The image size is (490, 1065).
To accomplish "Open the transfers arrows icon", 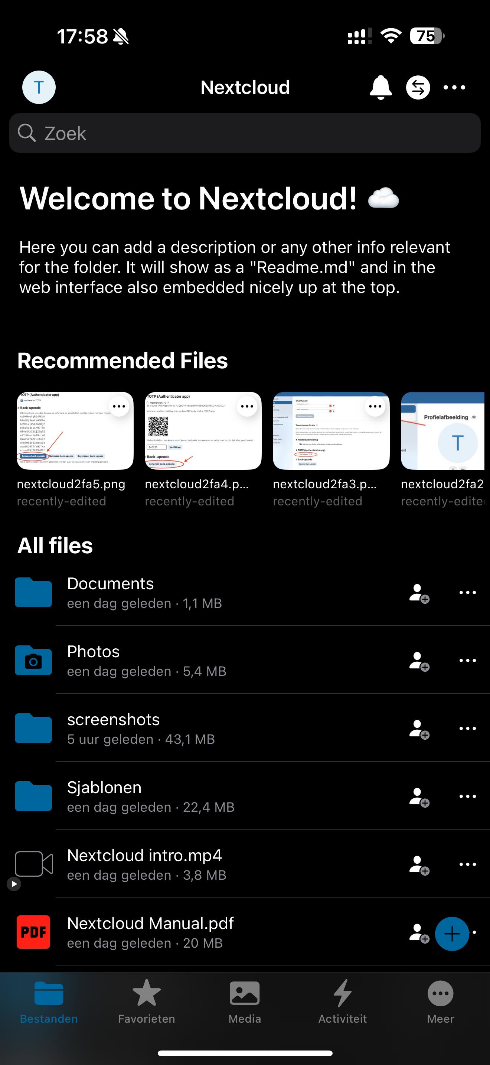I will (418, 88).
